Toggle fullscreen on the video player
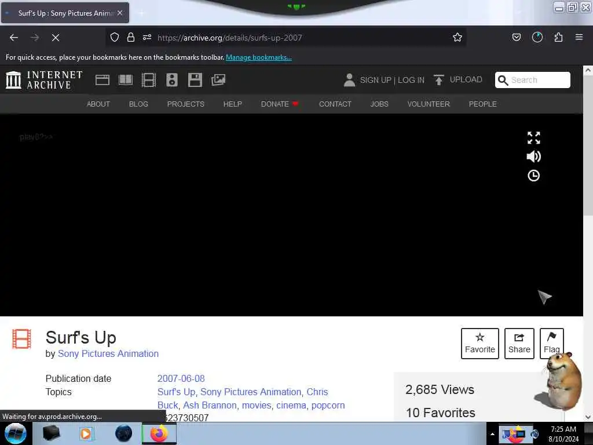The height and width of the screenshot is (445, 593). point(533,138)
